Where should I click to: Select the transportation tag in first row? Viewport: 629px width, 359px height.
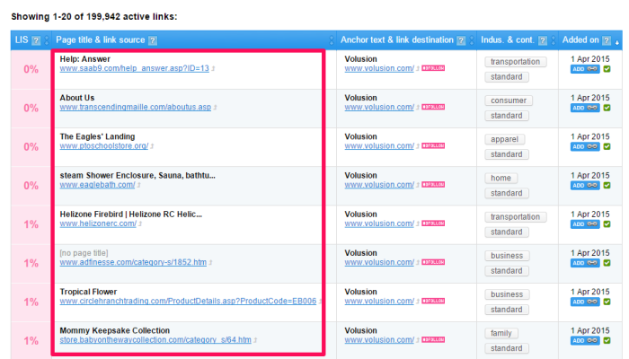(x=516, y=62)
